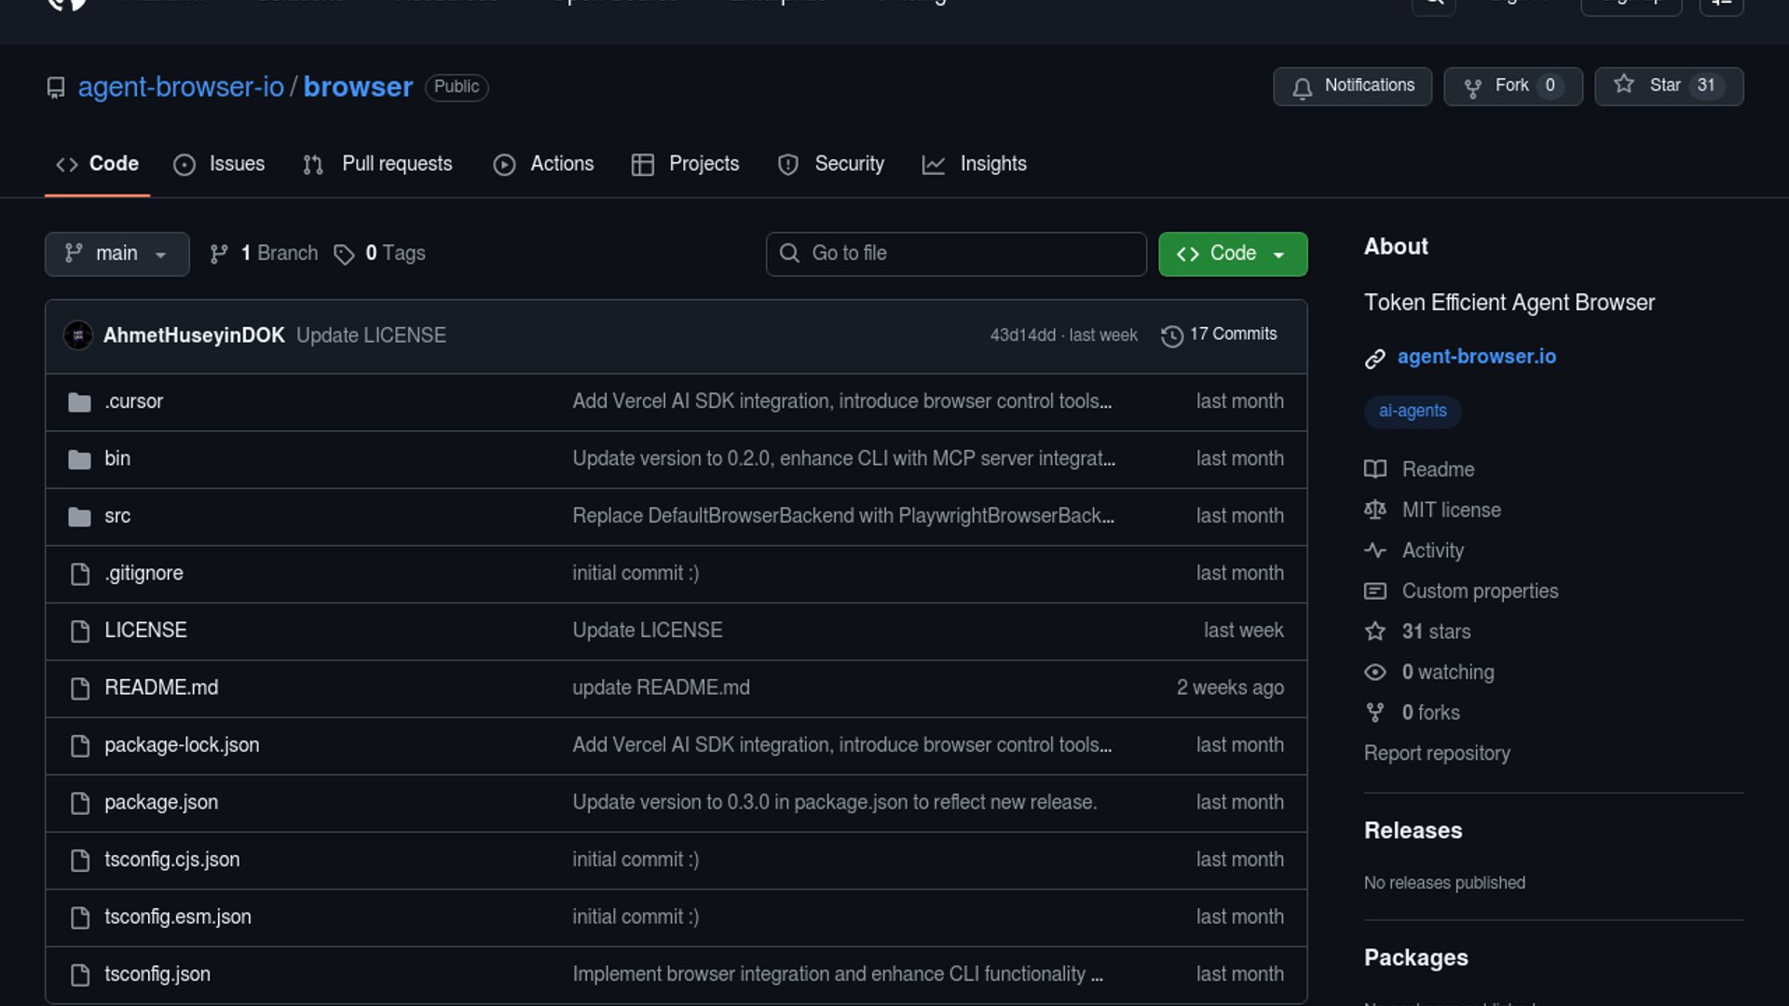Click the tag icon beside 0 Tags

(x=344, y=254)
